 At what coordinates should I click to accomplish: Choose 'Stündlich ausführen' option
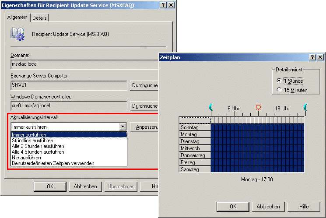point(69,141)
